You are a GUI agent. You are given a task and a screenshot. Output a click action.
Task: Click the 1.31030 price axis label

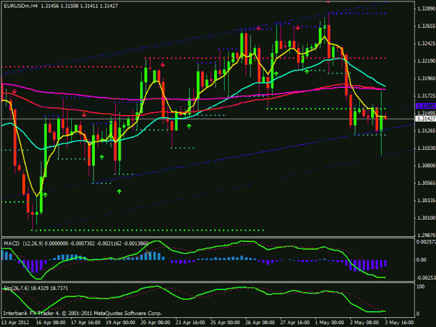click(426, 148)
